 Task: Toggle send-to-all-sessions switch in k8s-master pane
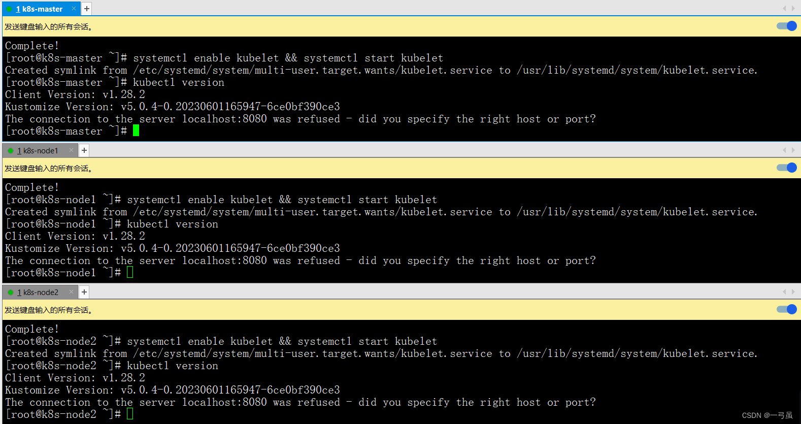coord(787,26)
